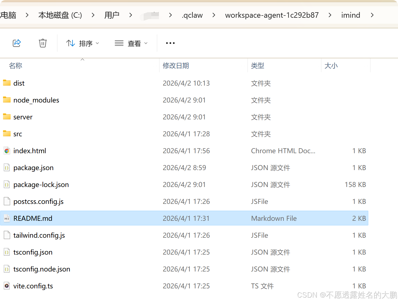
Task: Expand the chevron after .qclaw
Action: (214, 15)
